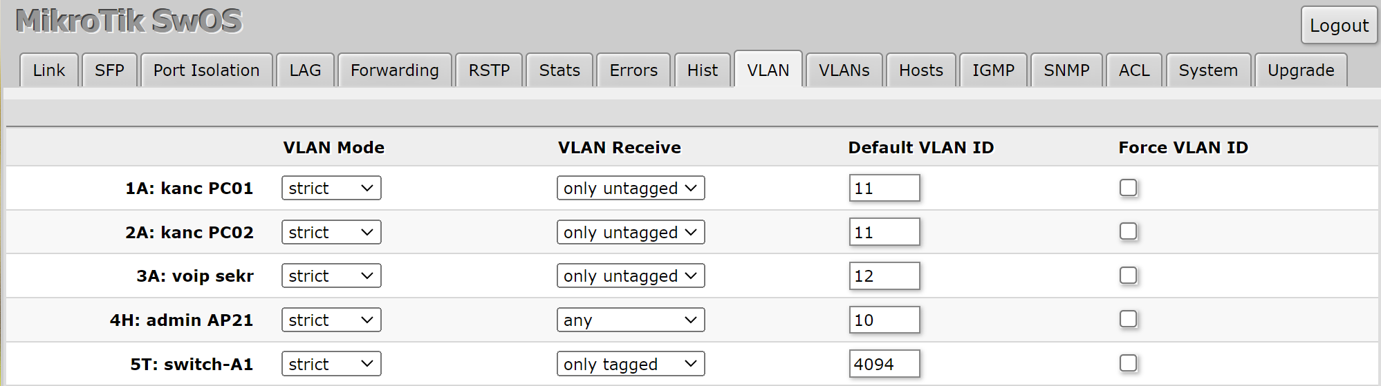This screenshot has width=1381, height=386.
Task: Click the Logout button
Action: pos(1339,26)
